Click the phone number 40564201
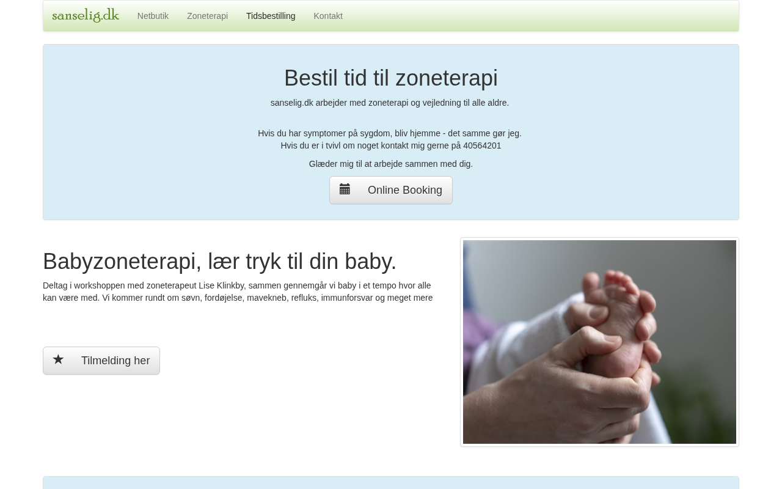 (x=482, y=145)
